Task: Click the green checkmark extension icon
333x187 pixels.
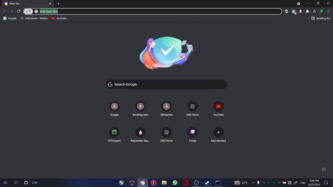Action: pyautogui.click(x=322, y=11)
